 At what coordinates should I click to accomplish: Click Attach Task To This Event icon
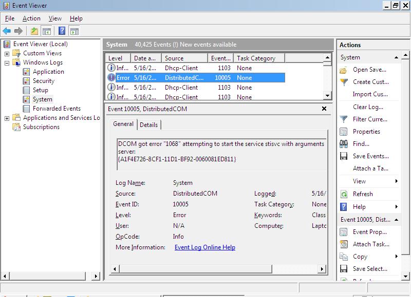344,244
